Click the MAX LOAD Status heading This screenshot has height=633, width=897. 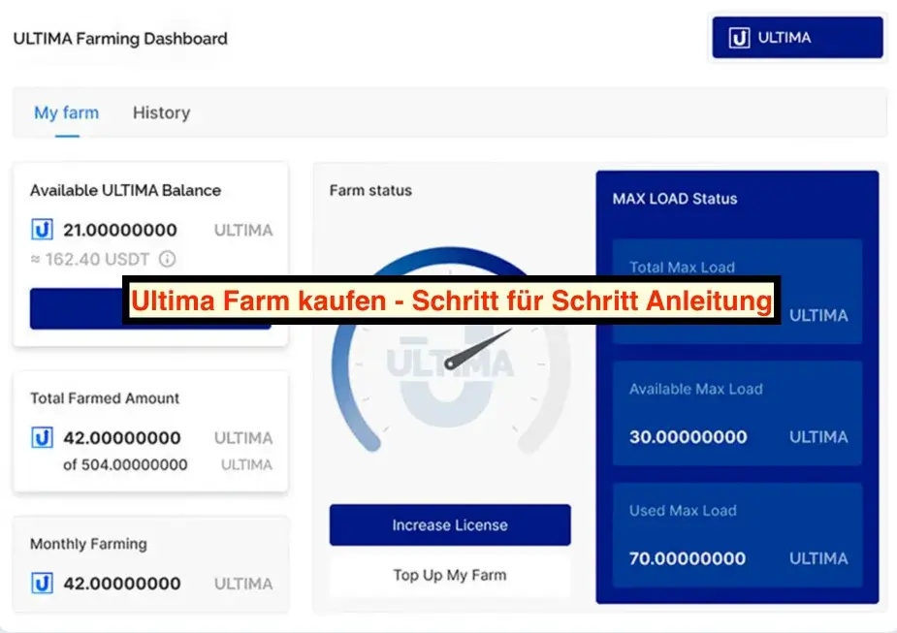[675, 199]
